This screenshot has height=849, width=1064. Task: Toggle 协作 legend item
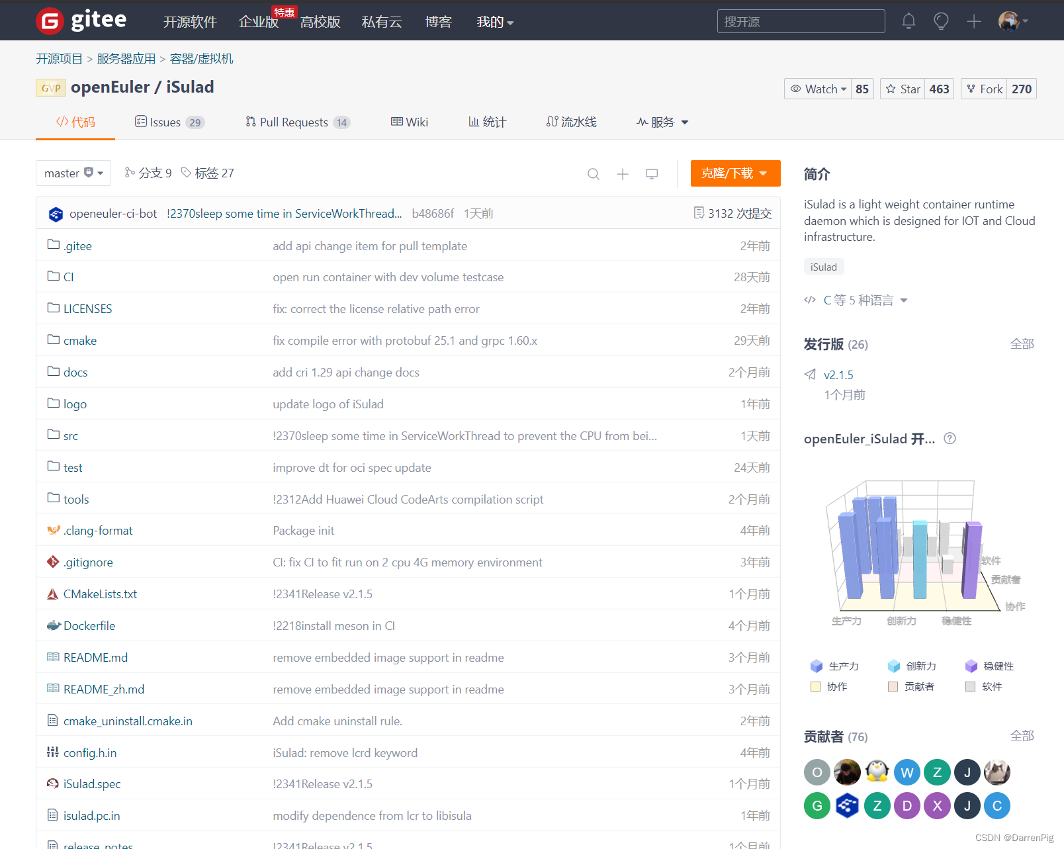pos(828,686)
